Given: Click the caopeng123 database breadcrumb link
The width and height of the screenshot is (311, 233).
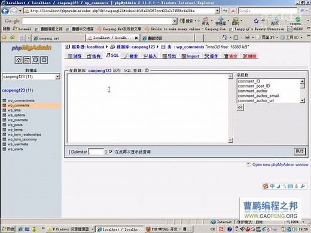Looking at the screenshot, I should [x=143, y=47].
